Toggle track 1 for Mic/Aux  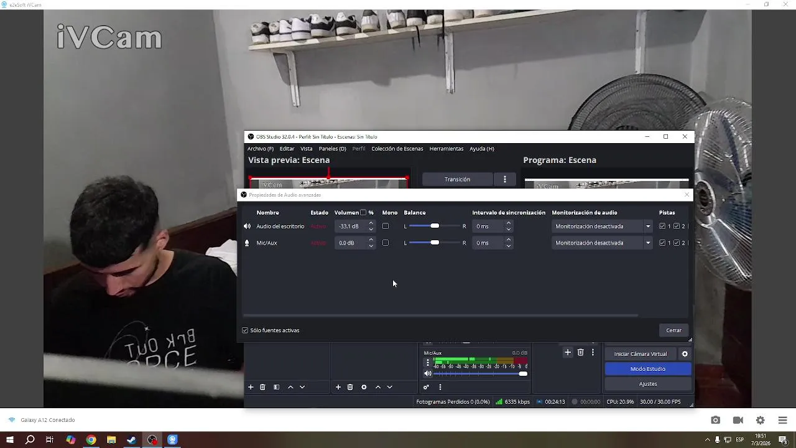point(662,243)
